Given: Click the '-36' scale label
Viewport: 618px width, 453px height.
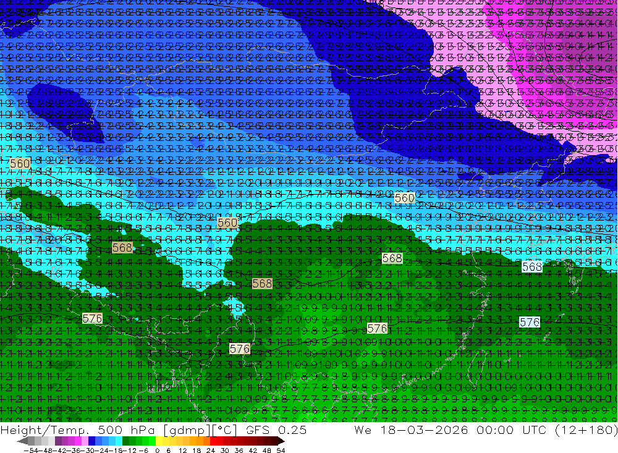Looking at the screenshot, I should pyautogui.click(x=74, y=451).
